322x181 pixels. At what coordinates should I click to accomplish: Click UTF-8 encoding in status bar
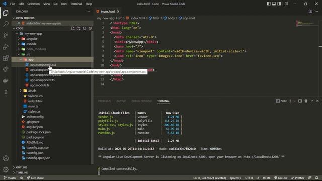[249, 178]
